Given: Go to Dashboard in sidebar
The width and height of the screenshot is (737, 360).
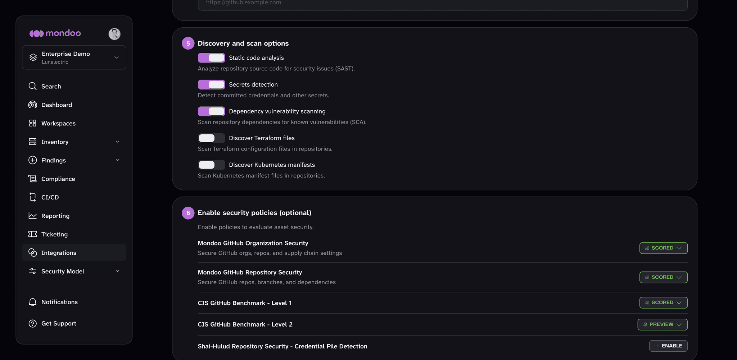Looking at the screenshot, I should (x=74, y=105).
